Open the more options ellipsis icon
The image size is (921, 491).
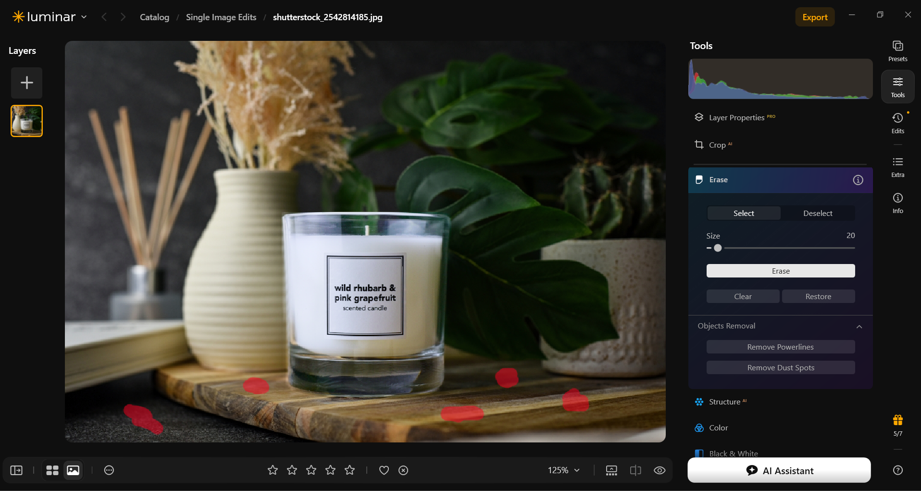point(109,470)
